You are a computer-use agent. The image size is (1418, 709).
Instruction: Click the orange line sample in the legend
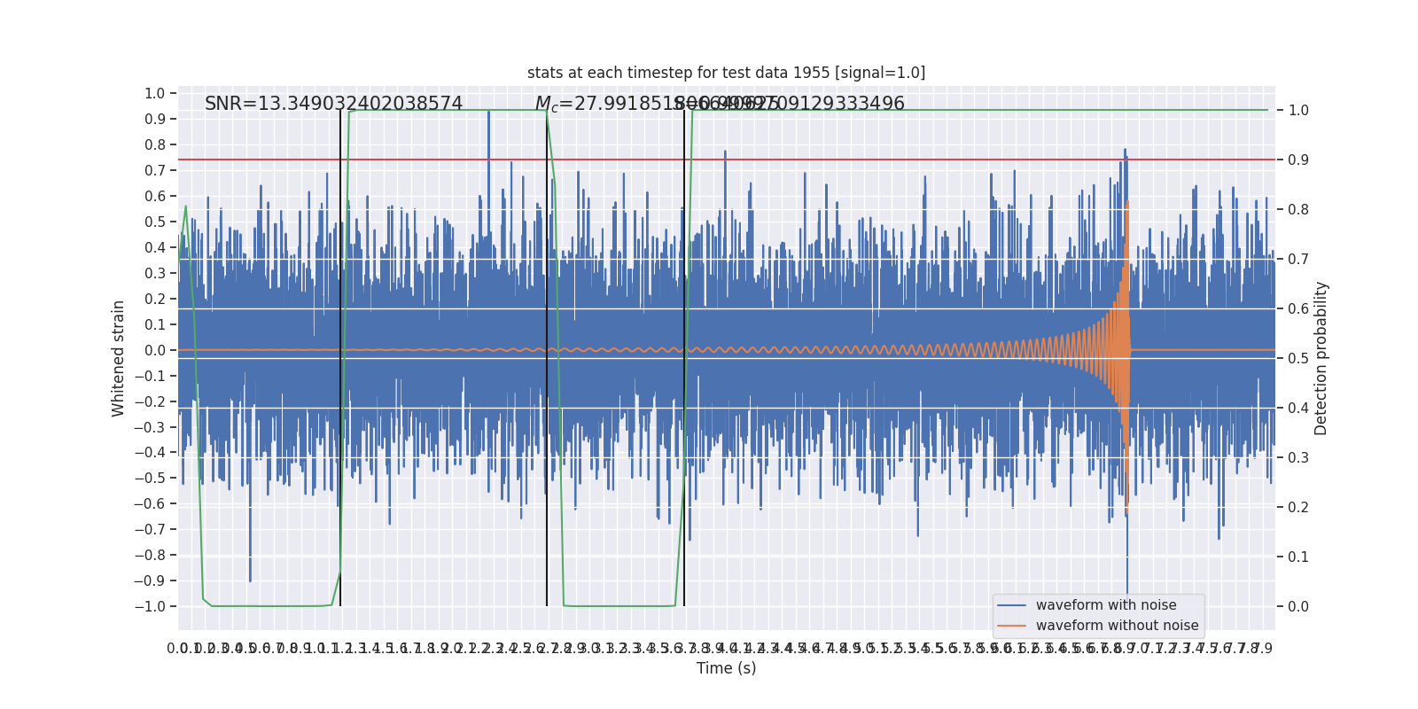point(1011,626)
